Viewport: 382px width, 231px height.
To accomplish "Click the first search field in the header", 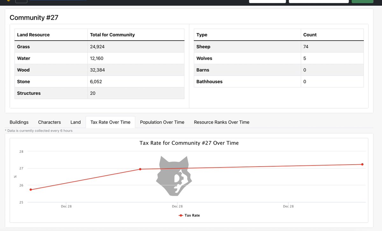I will pyautogui.click(x=267, y=1).
